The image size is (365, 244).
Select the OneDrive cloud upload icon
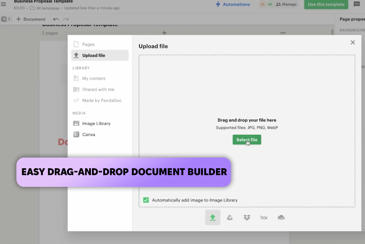[281, 218]
